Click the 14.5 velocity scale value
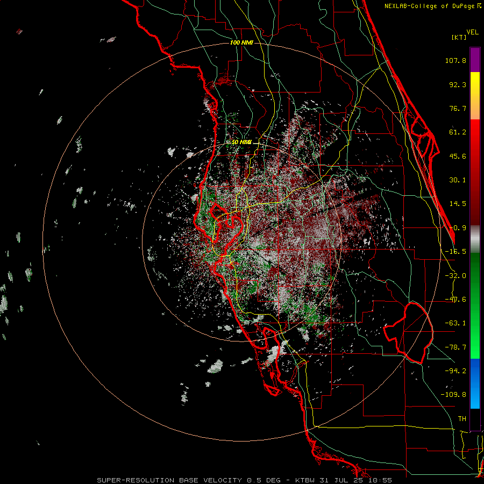Screen dimensions: 484x484 [458, 204]
